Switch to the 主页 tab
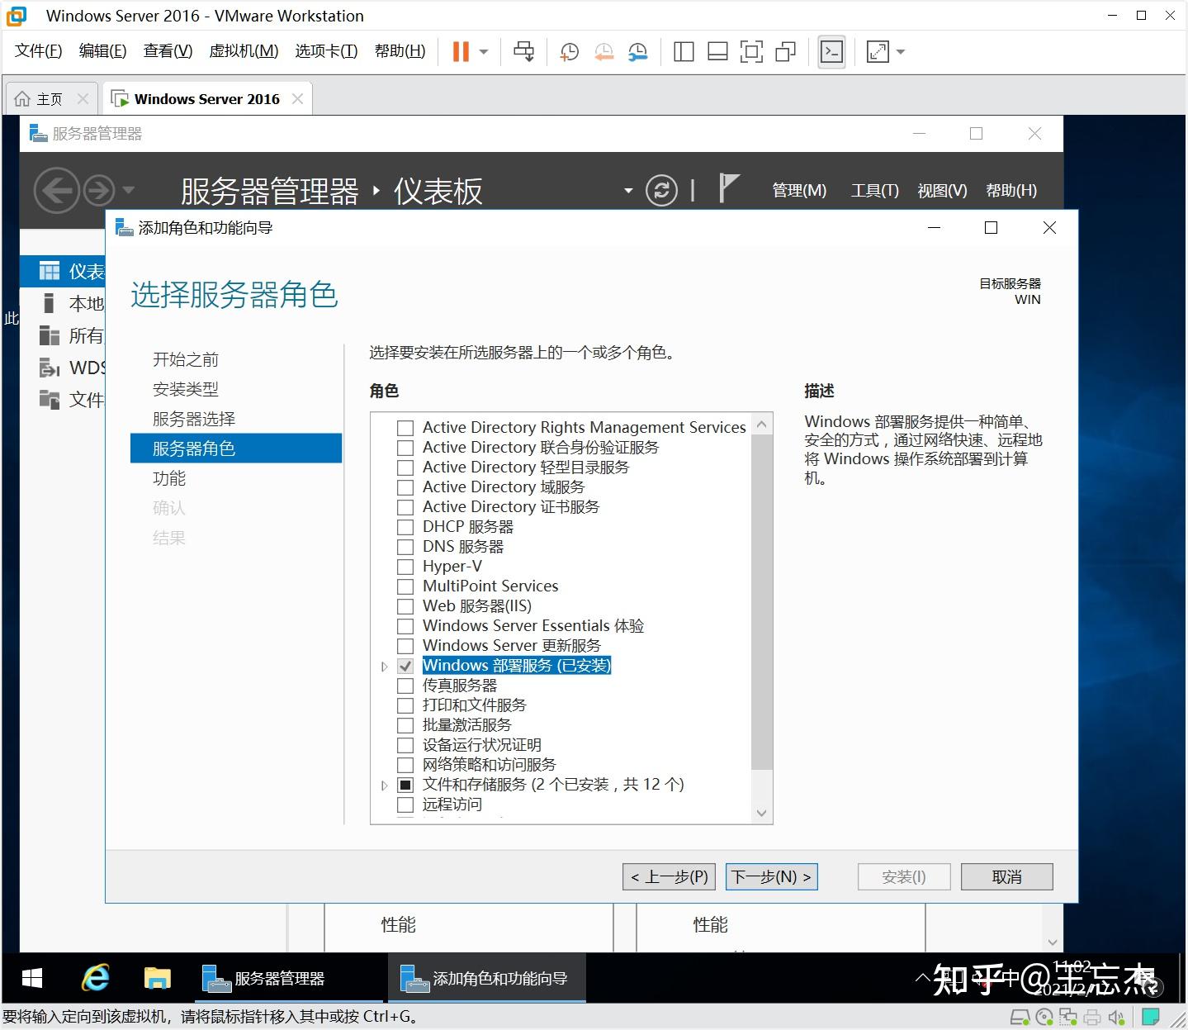Image resolution: width=1188 pixels, height=1030 pixels. [50, 97]
